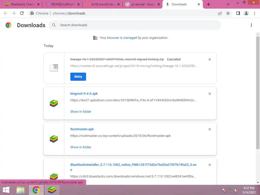Click the Chrome site info icon in address bar
This screenshot has height=195, width=260.
(32, 13)
